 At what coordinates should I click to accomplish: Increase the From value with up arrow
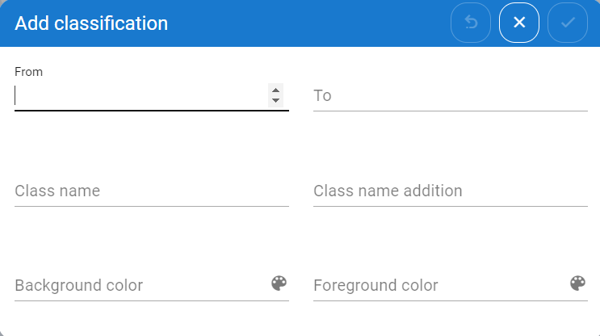pos(276,90)
